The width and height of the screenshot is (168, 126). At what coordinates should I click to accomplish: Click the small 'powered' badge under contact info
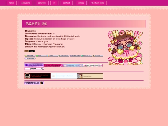pos(30,51)
